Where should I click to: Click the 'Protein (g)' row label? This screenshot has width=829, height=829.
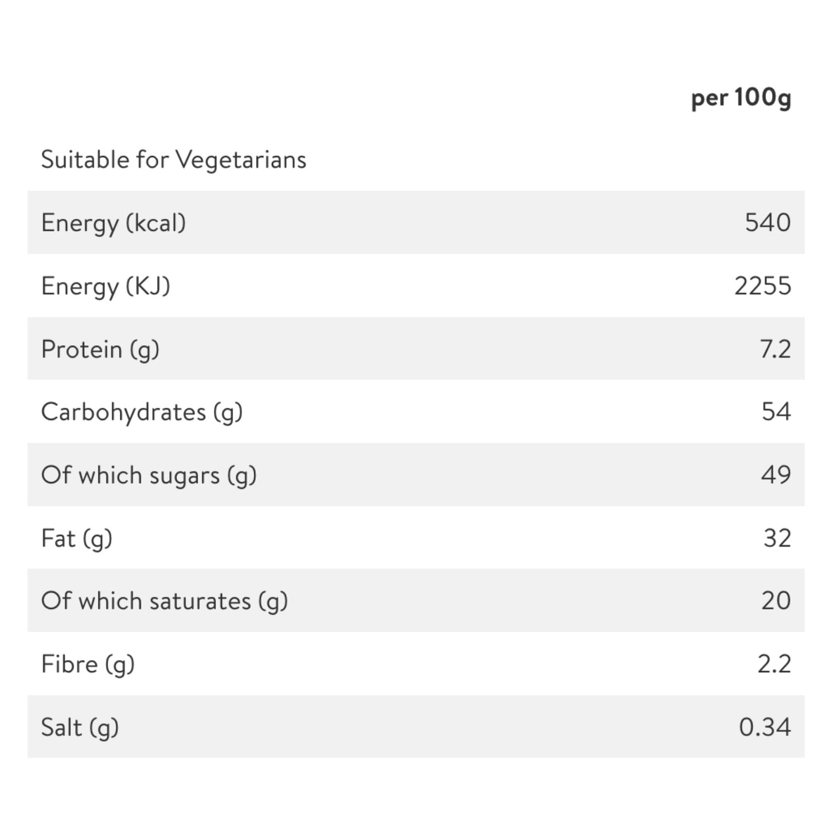pyautogui.click(x=100, y=349)
